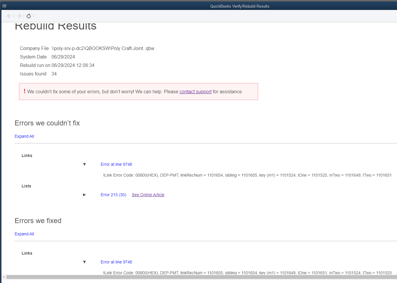Expand the Error 213 disclosure triangle
The height and width of the screenshot is (283, 397).
[85, 195]
